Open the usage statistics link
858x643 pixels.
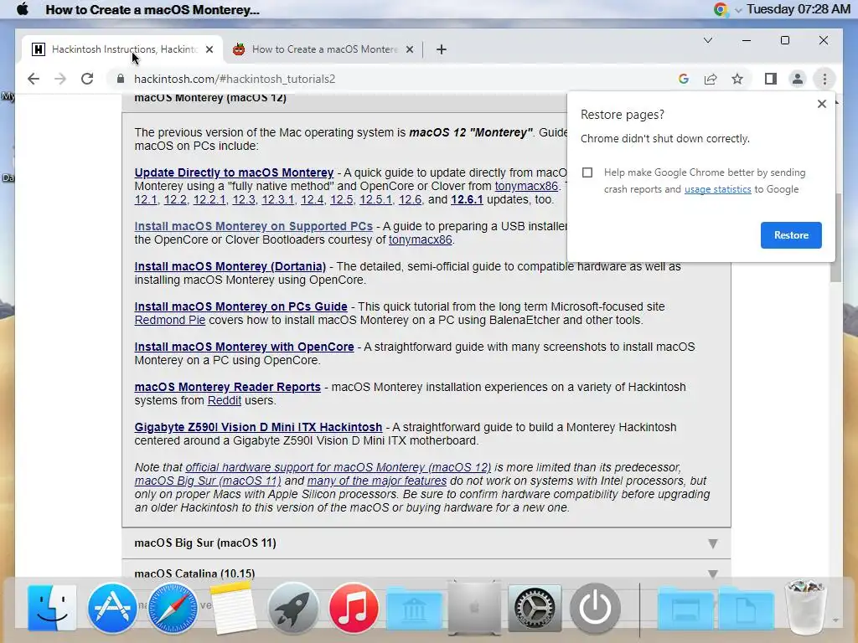(717, 189)
